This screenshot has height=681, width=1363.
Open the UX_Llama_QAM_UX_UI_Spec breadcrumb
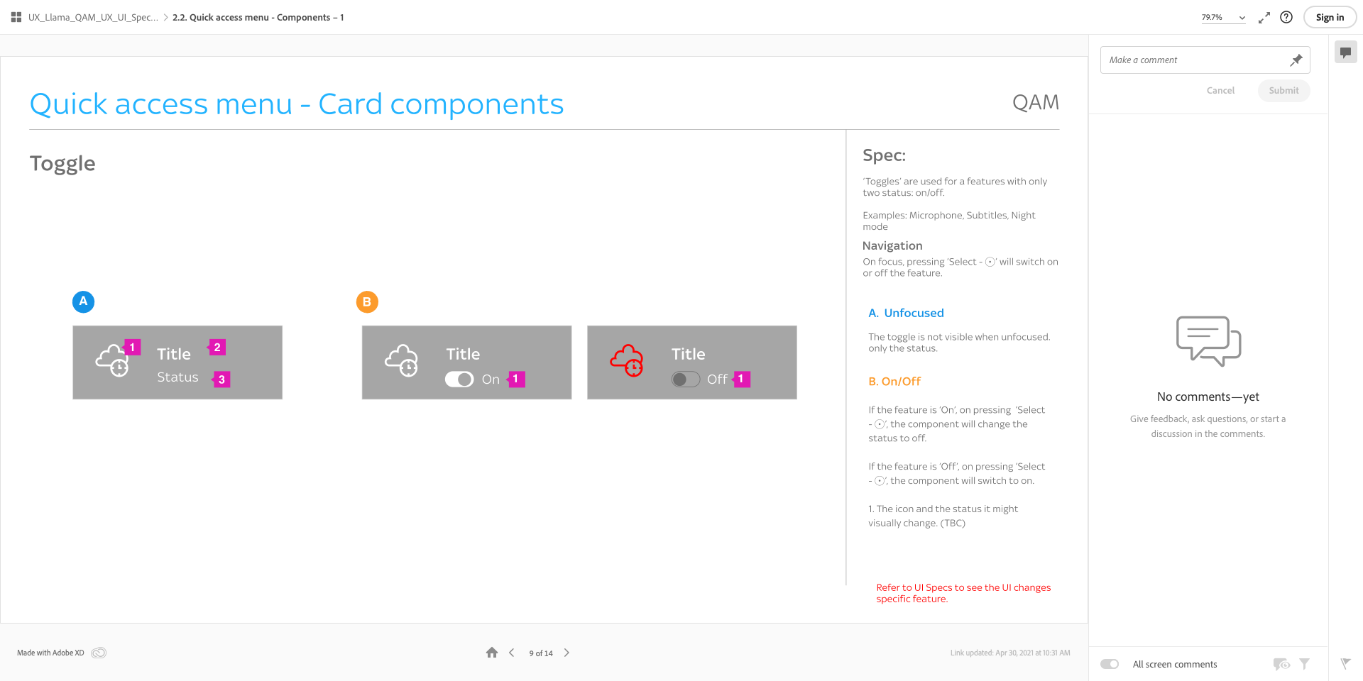pos(92,17)
